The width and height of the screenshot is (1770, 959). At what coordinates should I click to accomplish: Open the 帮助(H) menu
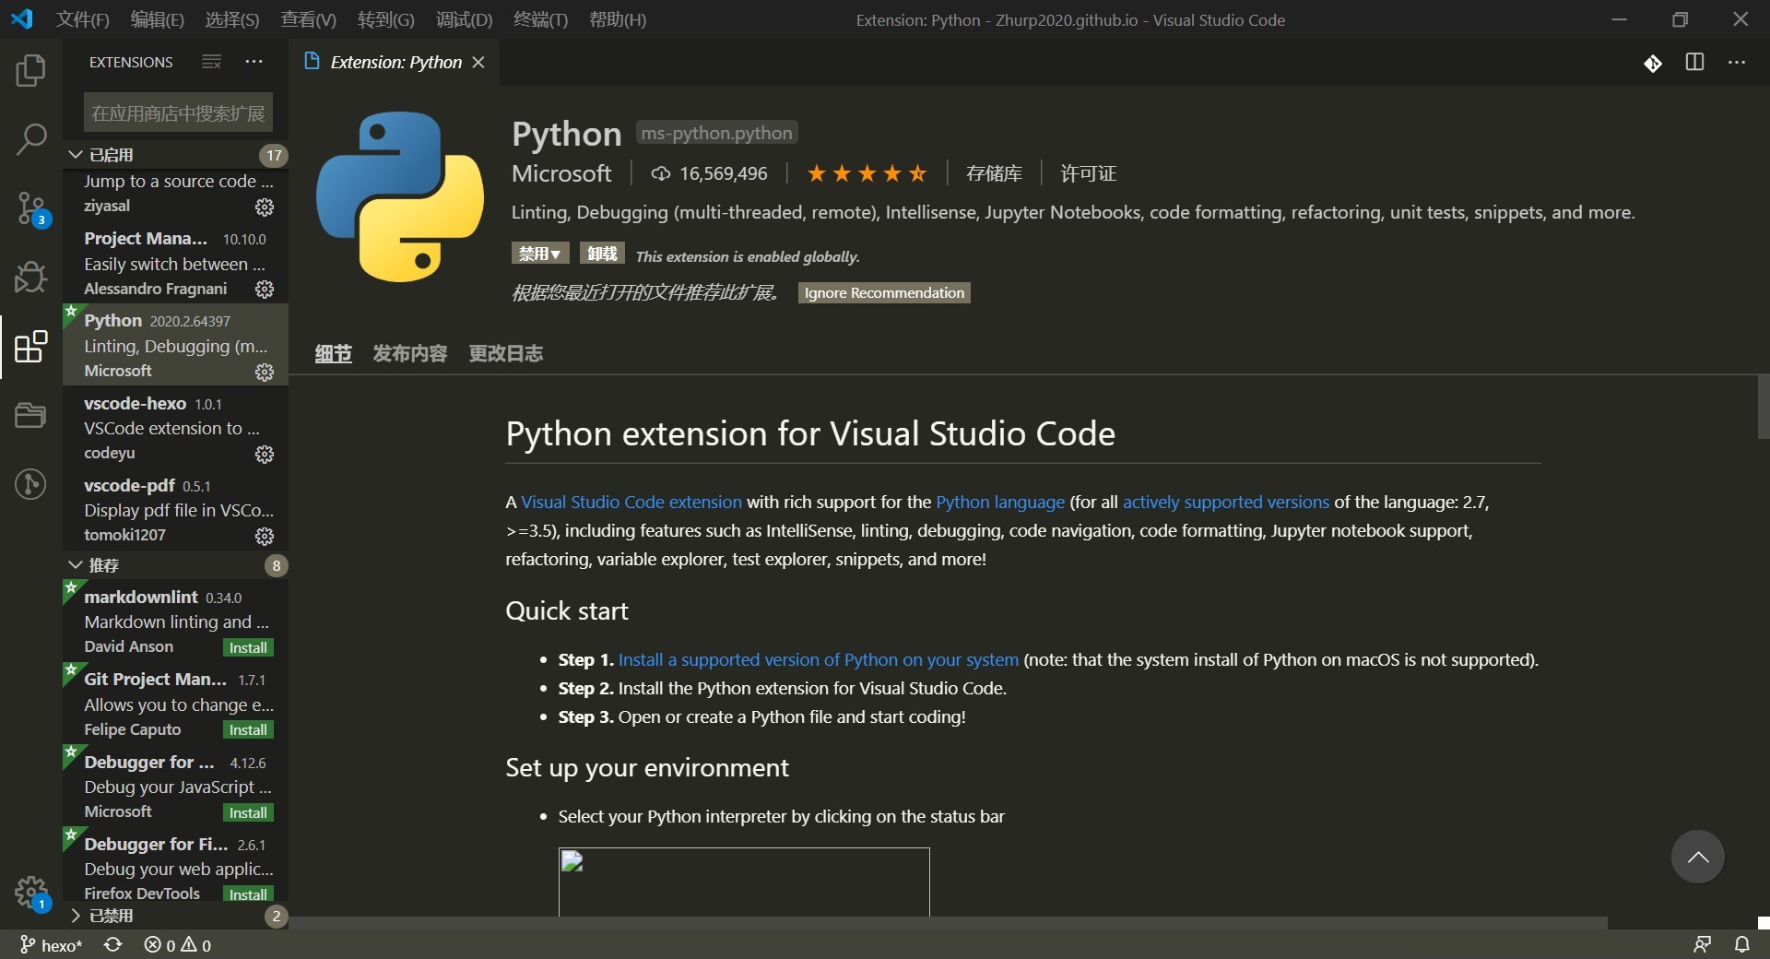618,19
